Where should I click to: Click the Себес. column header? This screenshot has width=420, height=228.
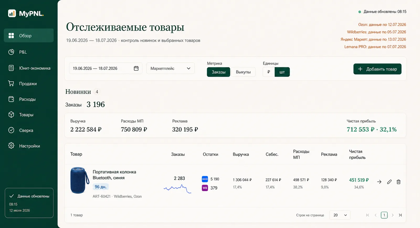coord(272,154)
